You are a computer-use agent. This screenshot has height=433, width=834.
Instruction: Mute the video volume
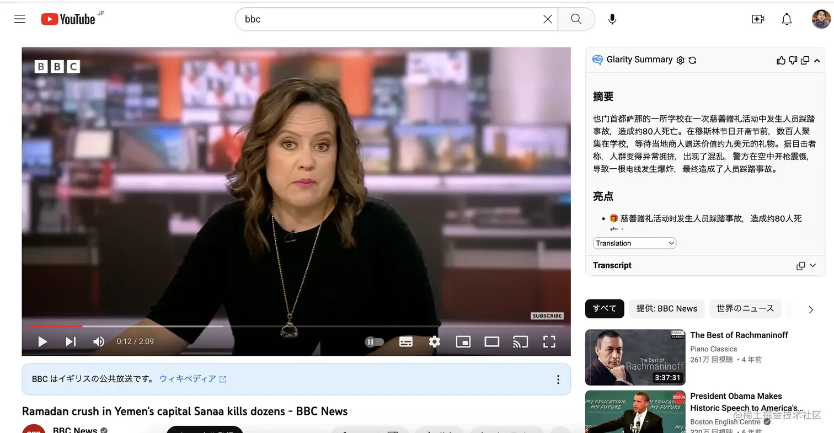click(x=99, y=341)
